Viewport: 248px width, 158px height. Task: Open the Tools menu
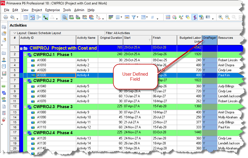pyautogui.click(x=67, y=10)
